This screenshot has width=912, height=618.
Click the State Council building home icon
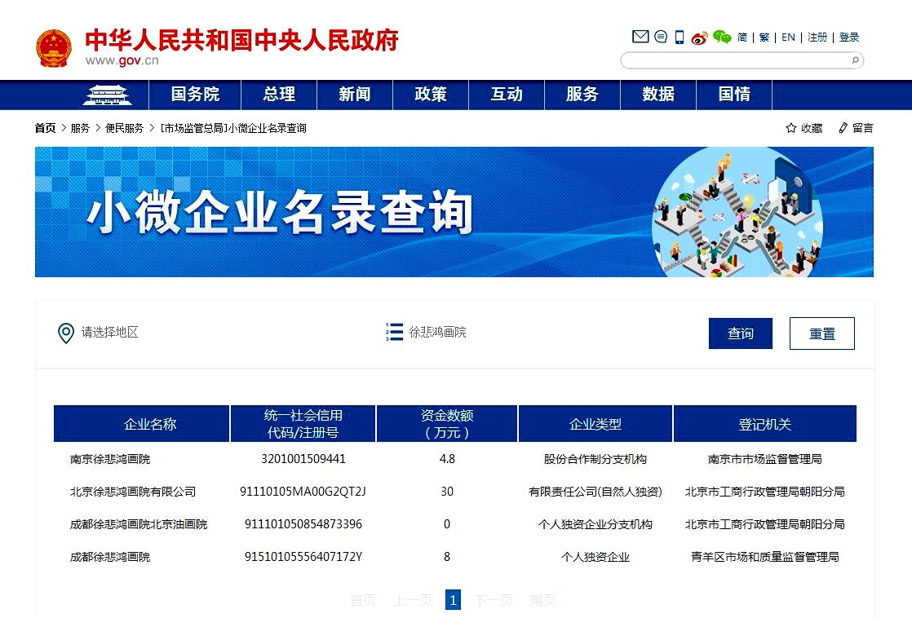107,95
